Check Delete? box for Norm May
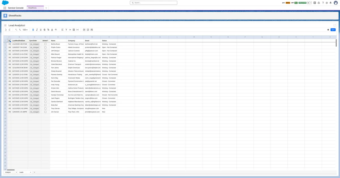The image size is (340, 178). pos(45,78)
